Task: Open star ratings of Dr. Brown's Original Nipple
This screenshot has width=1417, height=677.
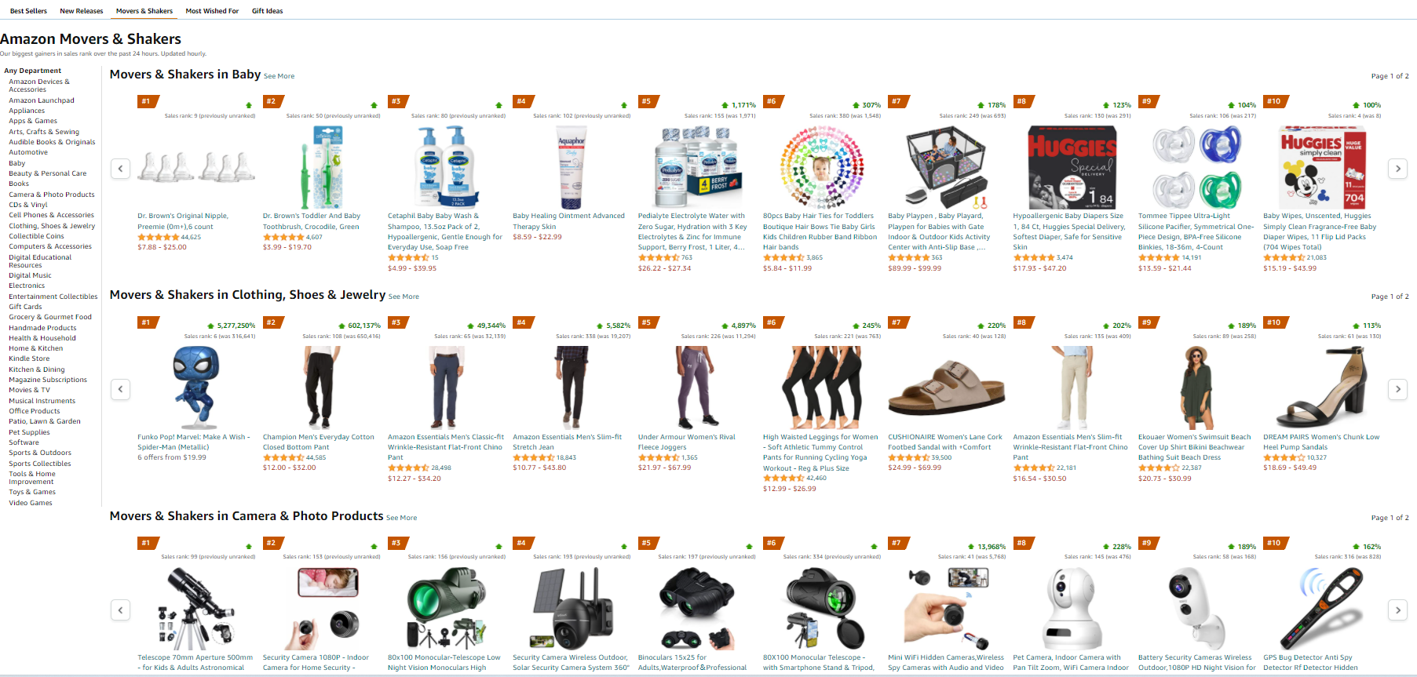Action: point(159,237)
